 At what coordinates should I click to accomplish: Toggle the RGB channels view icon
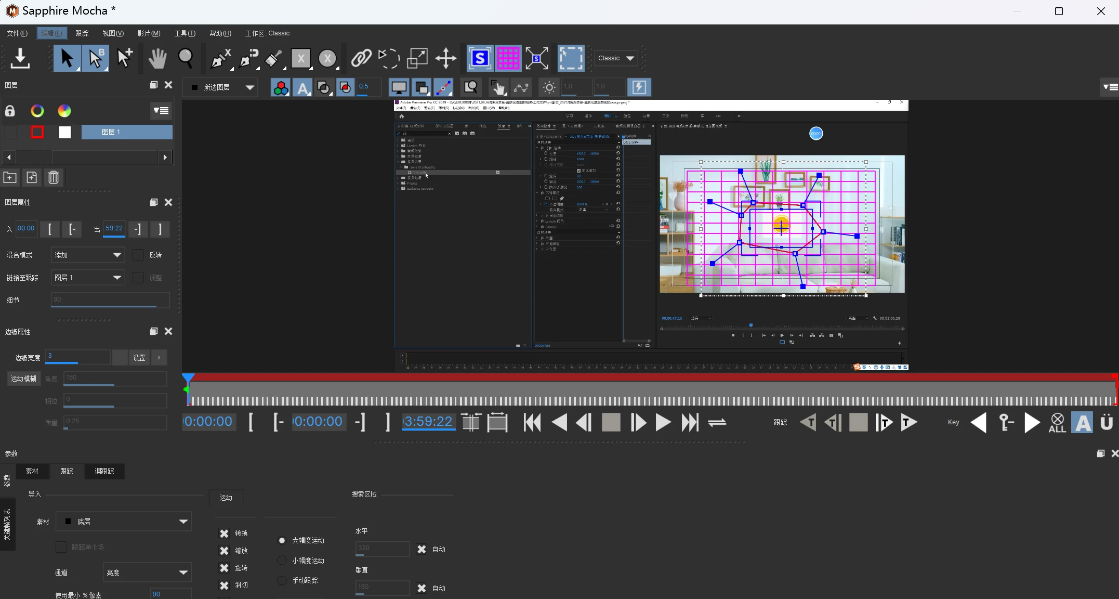point(281,87)
